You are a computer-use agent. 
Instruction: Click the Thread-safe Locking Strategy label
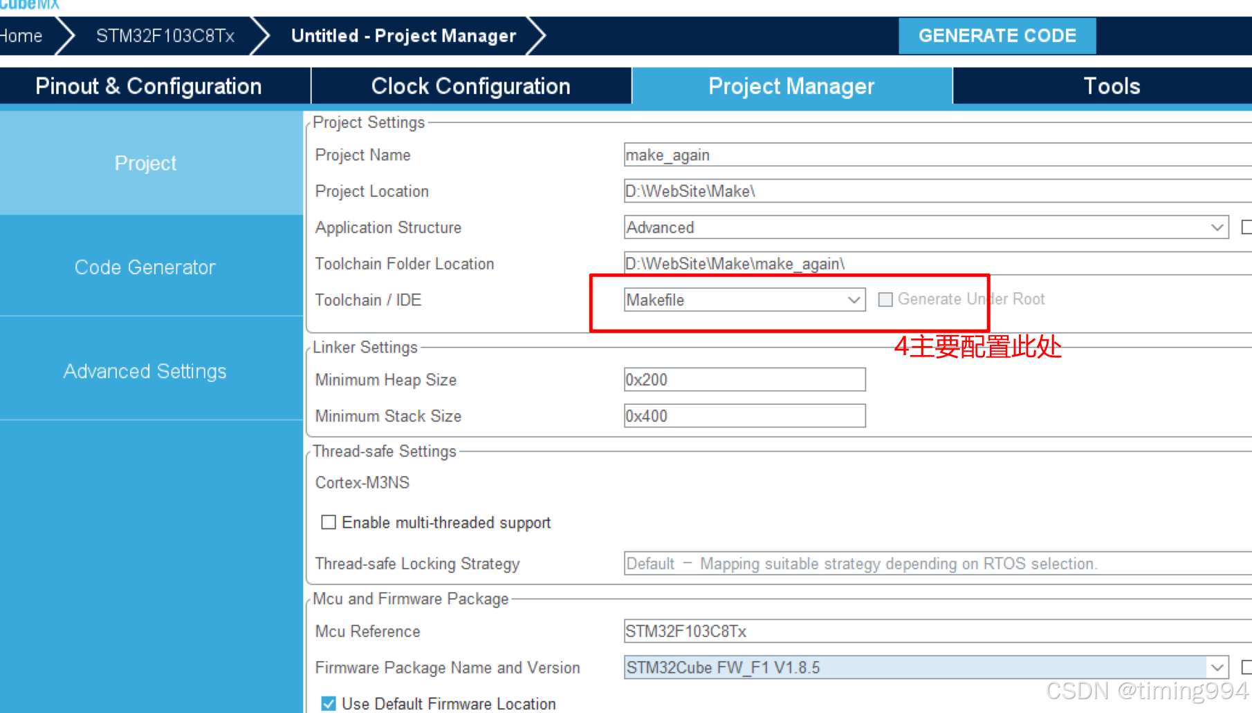pyautogui.click(x=418, y=564)
